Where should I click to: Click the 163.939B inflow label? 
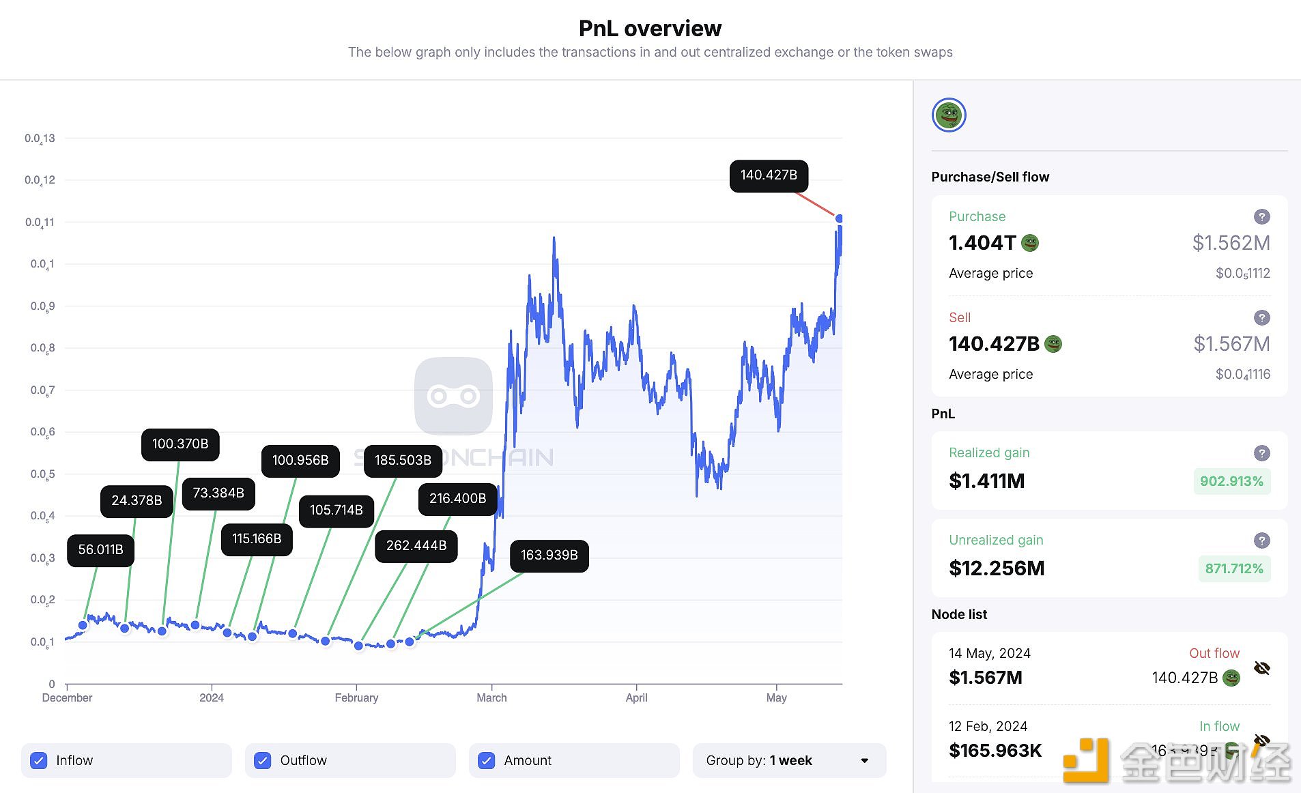(549, 556)
